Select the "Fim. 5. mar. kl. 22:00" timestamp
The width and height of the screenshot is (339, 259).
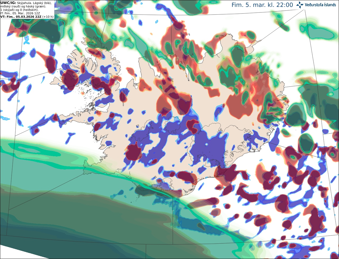[x=262, y=5]
